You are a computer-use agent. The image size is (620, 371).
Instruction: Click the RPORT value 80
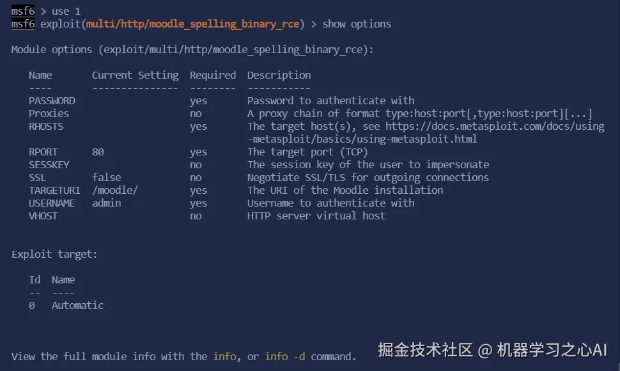(x=98, y=152)
